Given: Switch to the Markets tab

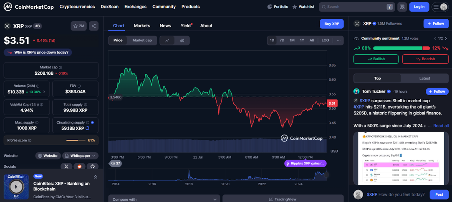Looking at the screenshot, I should click(x=142, y=25).
